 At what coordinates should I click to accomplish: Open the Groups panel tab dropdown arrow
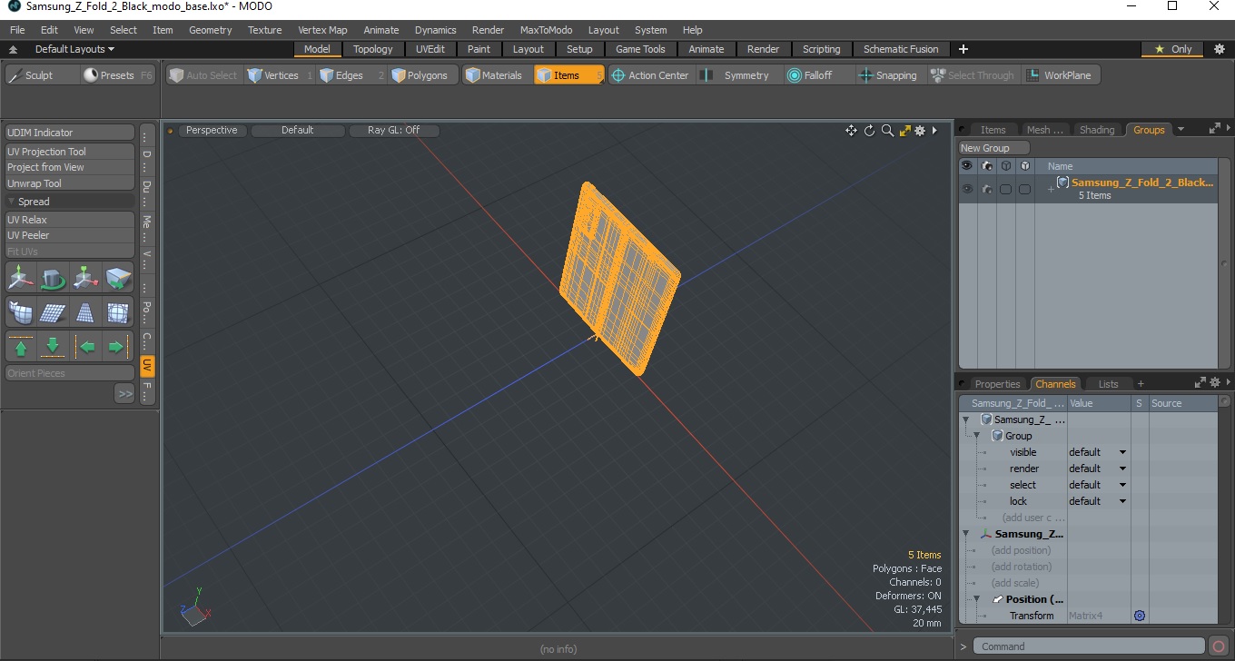(1181, 130)
